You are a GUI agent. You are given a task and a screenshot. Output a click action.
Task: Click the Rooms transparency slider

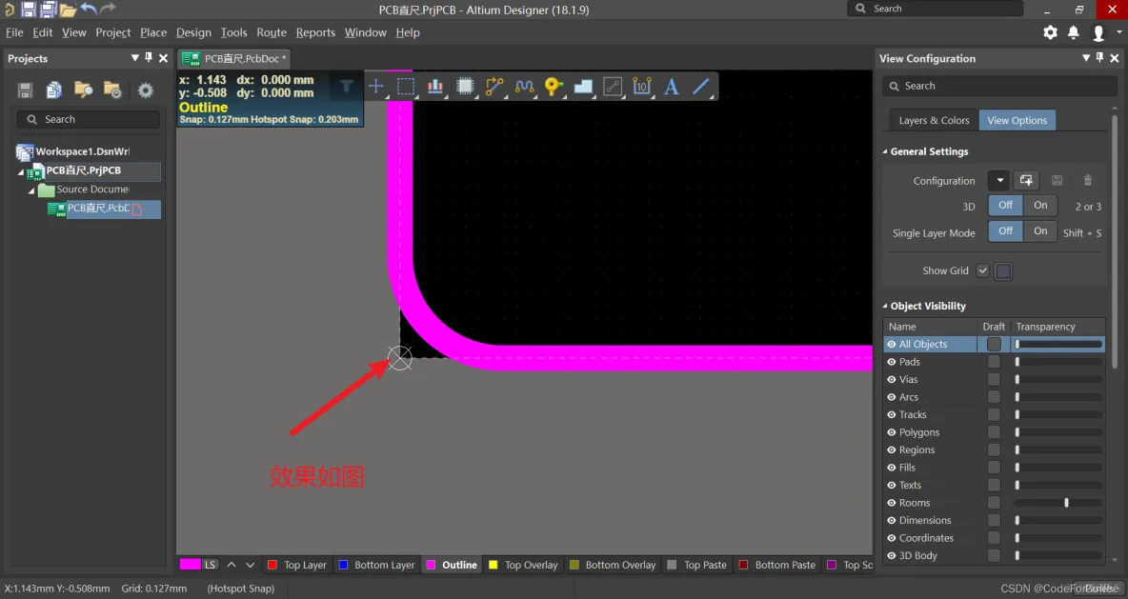click(x=1058, y=503)
